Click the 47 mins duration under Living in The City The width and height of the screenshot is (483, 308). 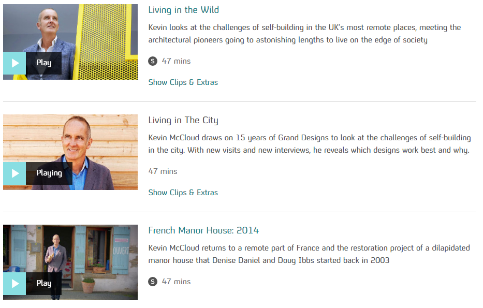[163, 171]
